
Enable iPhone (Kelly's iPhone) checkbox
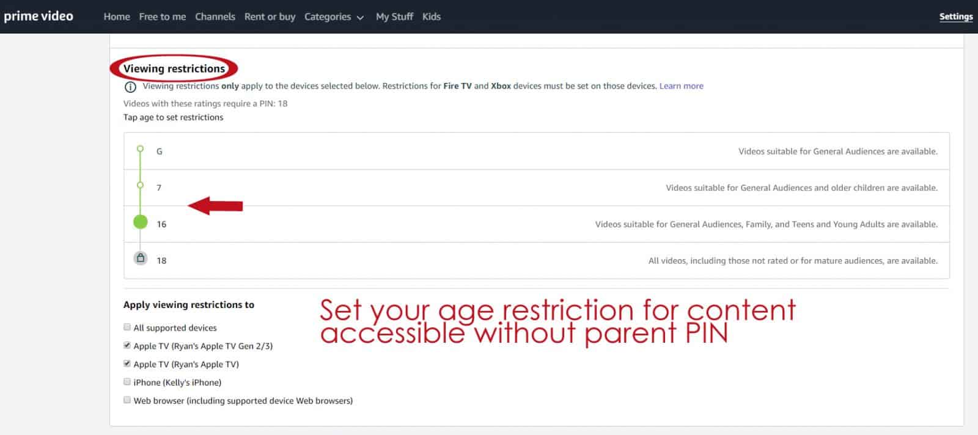point(127,382)
